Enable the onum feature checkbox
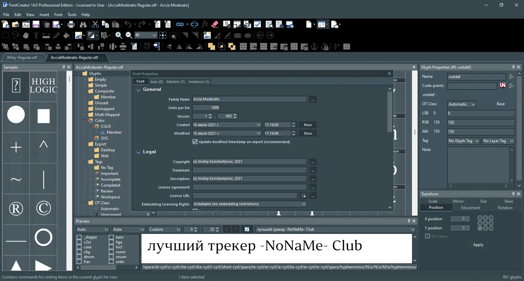 point(111,257)
